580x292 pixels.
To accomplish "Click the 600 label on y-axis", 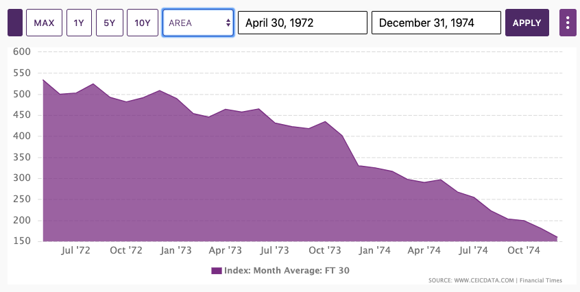I will coord(22,52).
